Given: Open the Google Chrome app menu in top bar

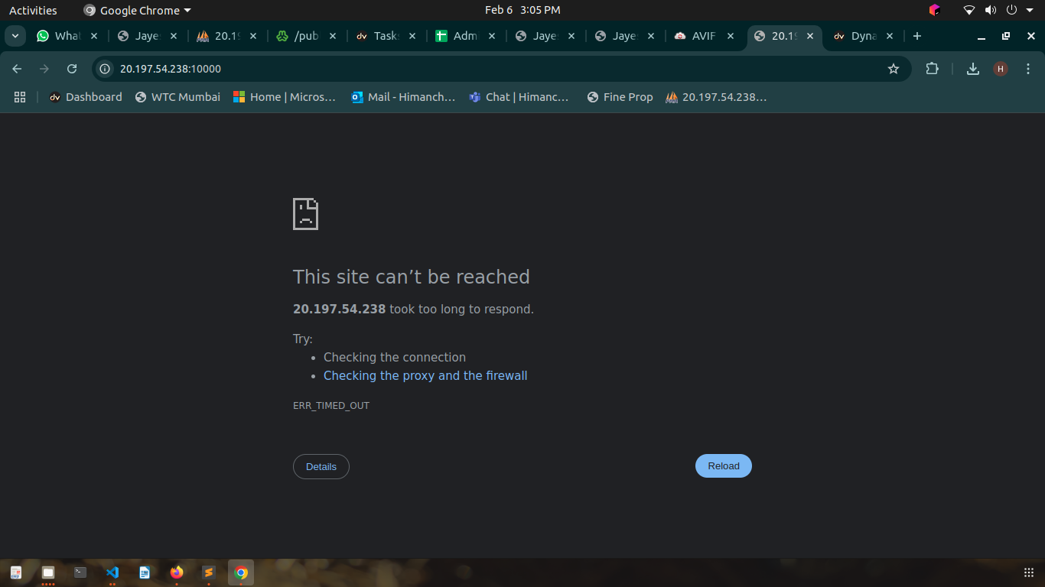Looking at the screenshot, I should point(138,10).
